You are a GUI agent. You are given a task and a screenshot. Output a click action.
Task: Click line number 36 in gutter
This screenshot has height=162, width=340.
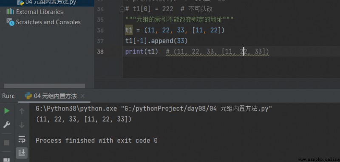tap(100, 30)
